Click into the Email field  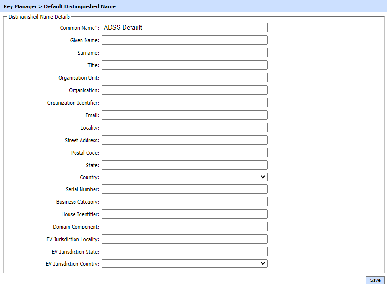click(x=184, y=115)
